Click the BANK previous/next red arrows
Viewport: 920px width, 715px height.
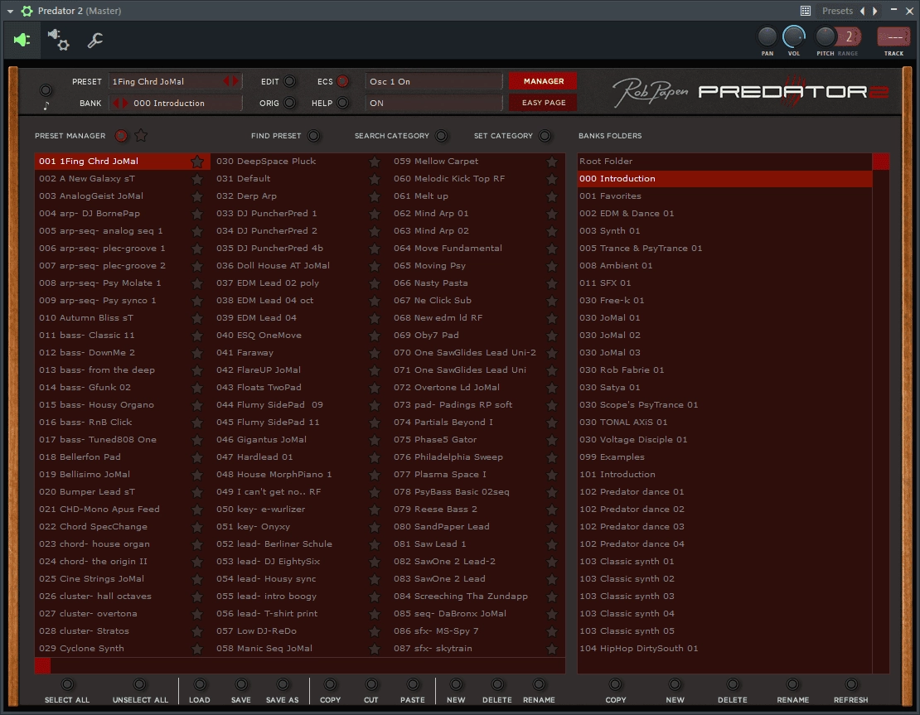[120, 104]
